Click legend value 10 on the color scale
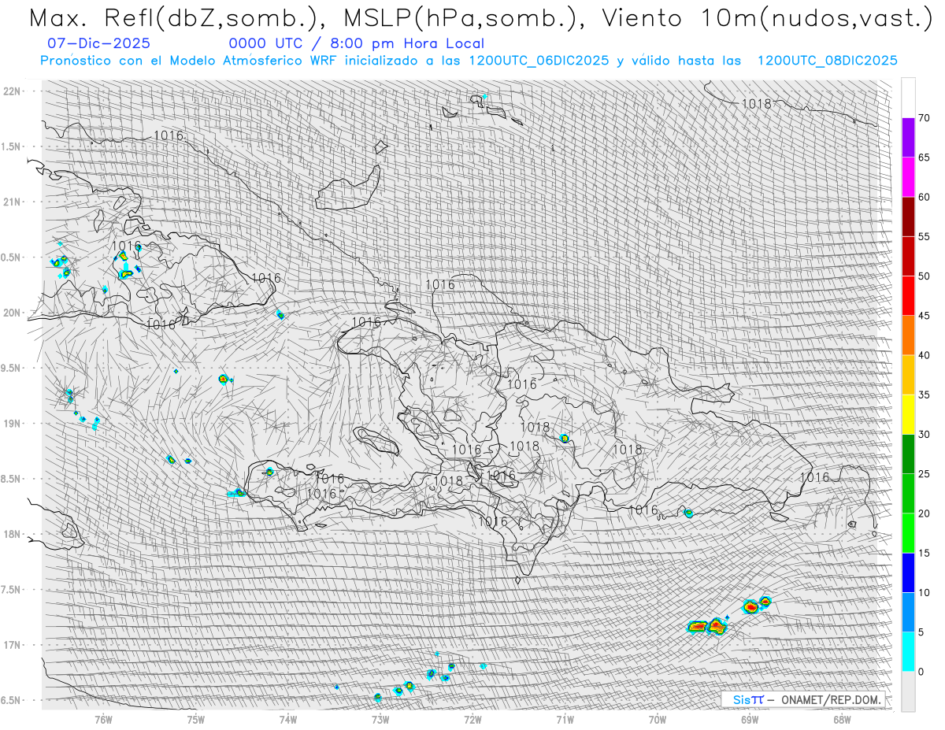The height and width of the screenshot is (730, 945). coord(925,592)
